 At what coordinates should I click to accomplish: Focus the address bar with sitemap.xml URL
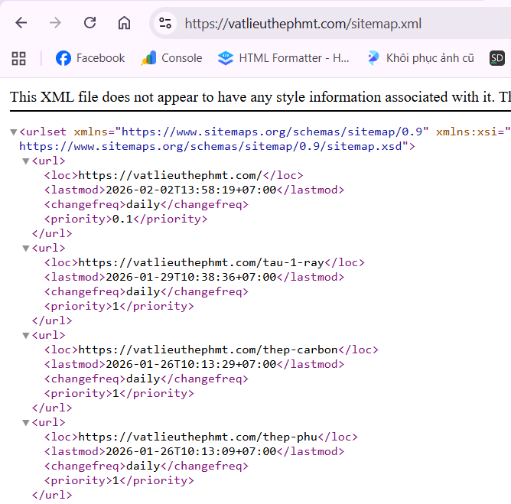coord(321,23)
